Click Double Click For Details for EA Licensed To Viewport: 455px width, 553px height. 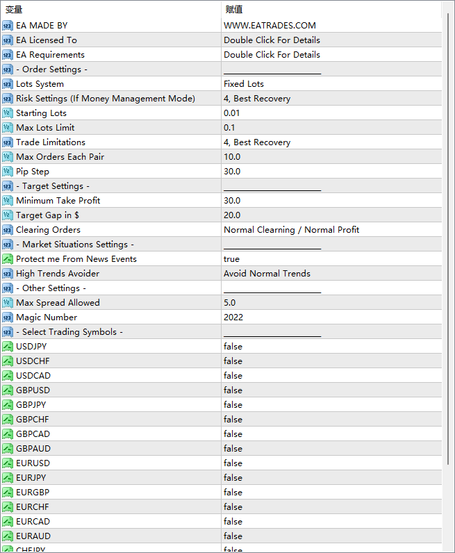click(272, 40)
